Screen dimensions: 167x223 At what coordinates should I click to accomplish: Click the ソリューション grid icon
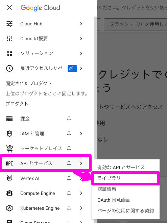pos(9,53)
